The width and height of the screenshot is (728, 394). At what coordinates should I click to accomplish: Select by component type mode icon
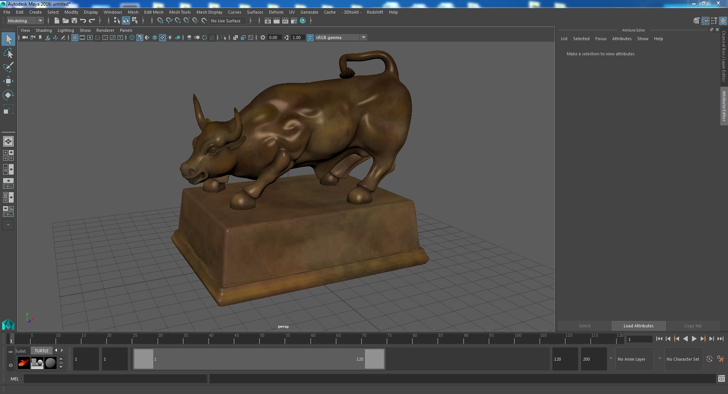coord(135,21)
